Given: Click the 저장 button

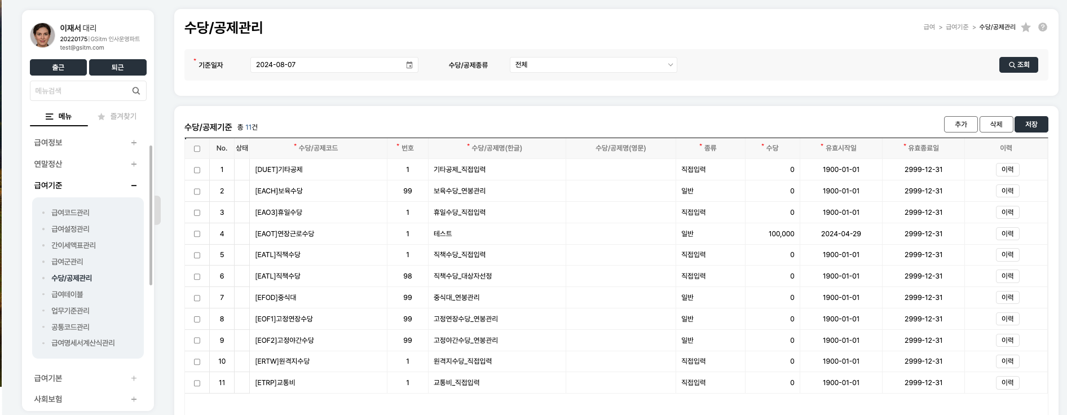Looking at the screenshot, I should click(x=1031, y=125).
